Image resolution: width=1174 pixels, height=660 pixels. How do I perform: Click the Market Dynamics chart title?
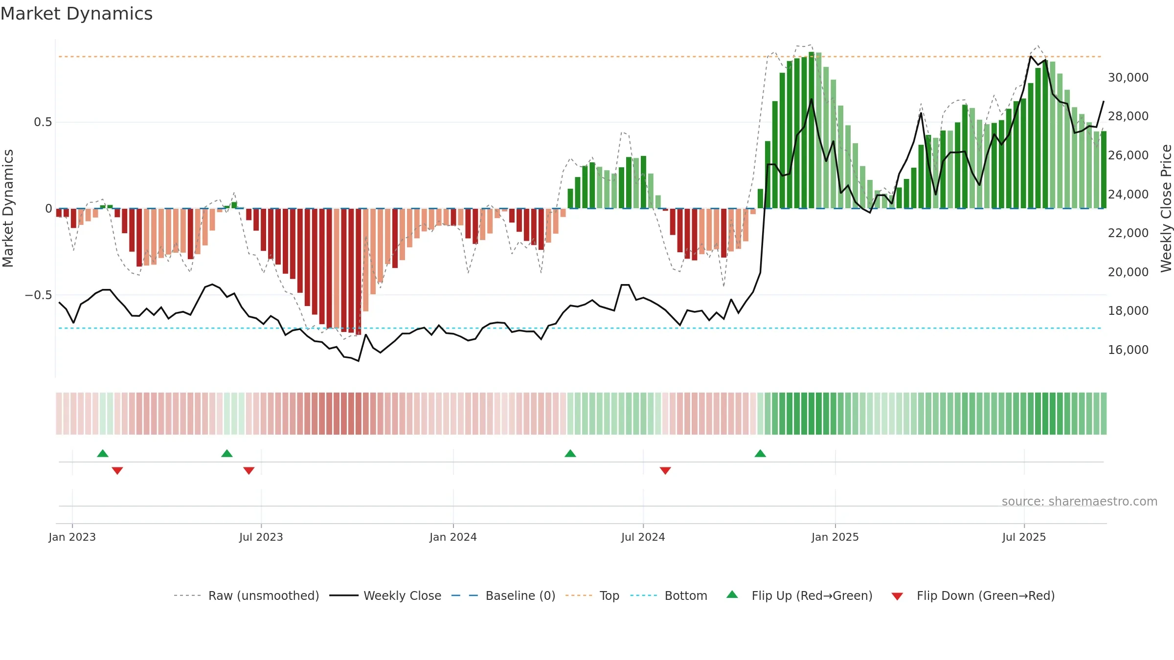[x=77, y=14]
